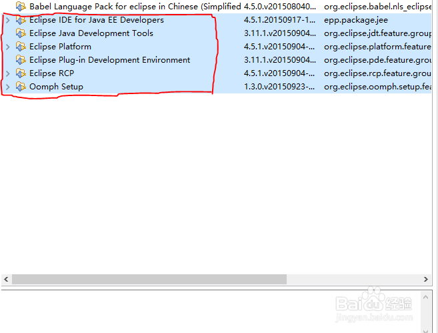
Task: Expand the Eclipse RCP tree node
Action: coord(8,73)
